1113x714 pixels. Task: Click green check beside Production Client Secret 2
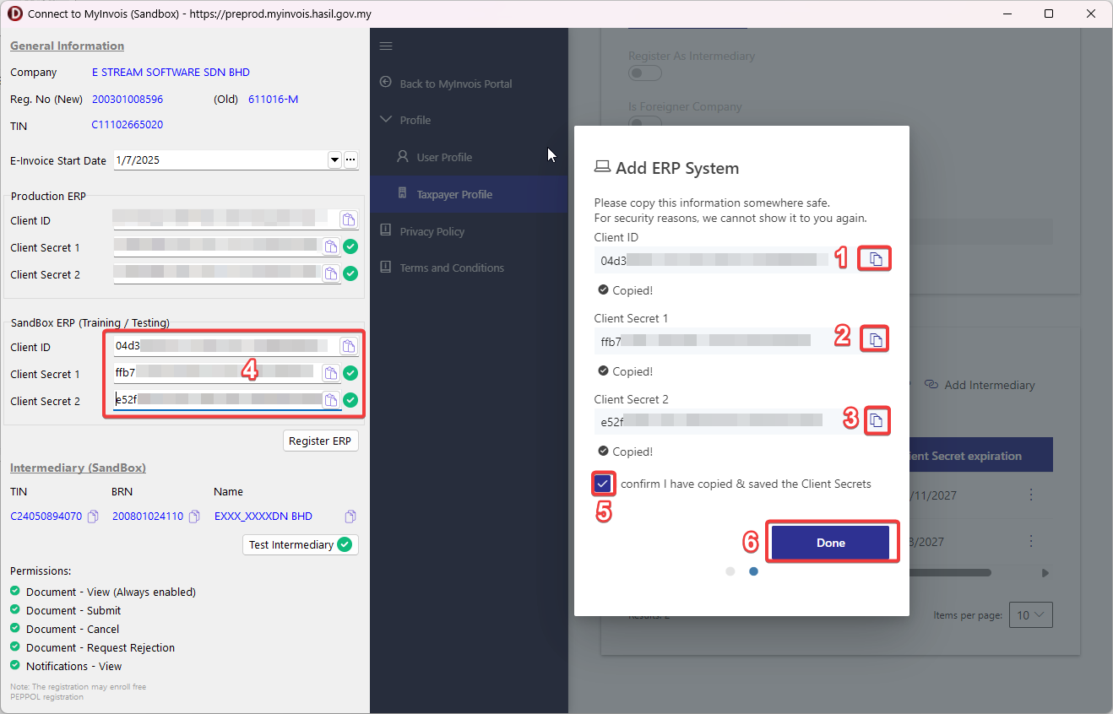pos(350,273)
